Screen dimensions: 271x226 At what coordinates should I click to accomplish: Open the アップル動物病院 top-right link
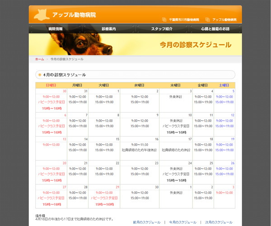tap(224, 20)
